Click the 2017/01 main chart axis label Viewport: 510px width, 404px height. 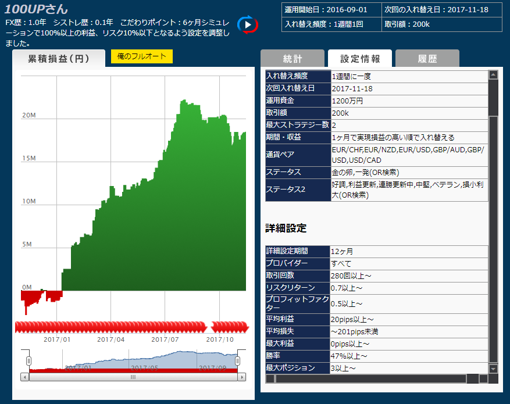tap(57, 339)
